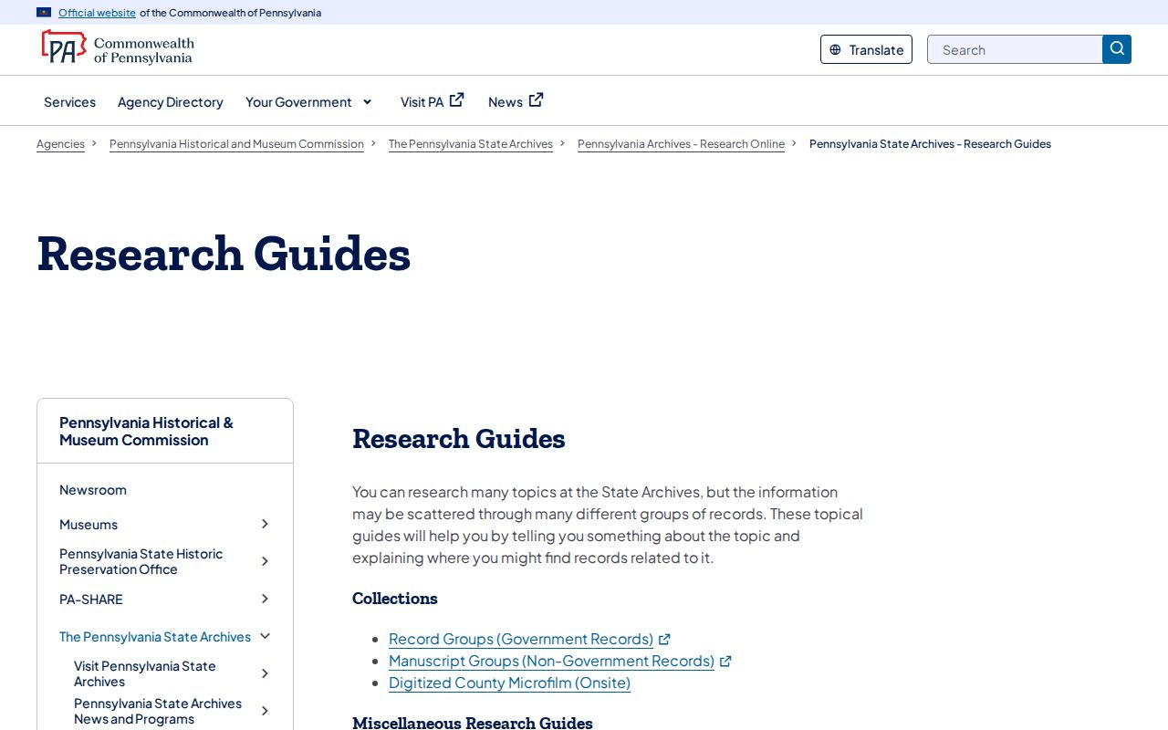Viewport: 1168px width, 730px height.
Task: Open the Services menu item
Action: [69, 102]
